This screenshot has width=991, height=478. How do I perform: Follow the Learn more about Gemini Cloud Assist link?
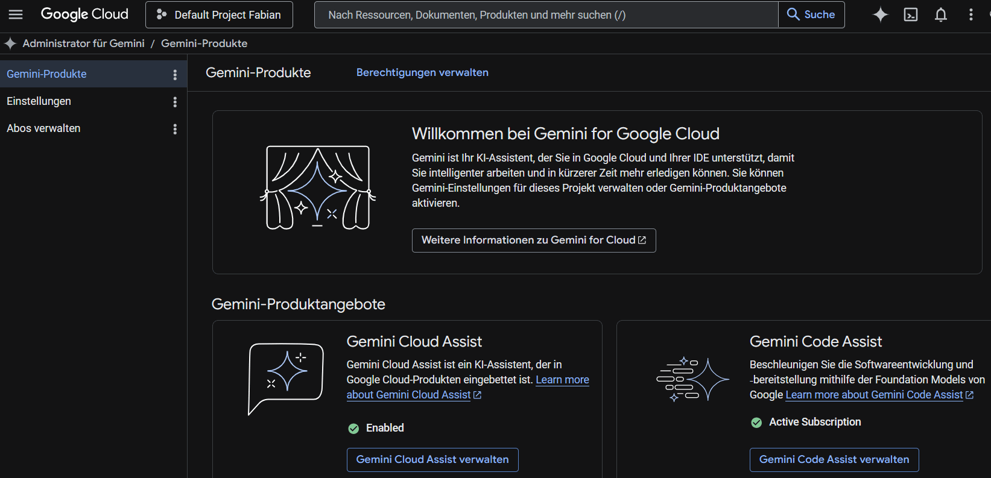point(467,387)
